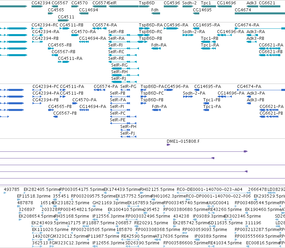Screen dimensions: 285x248
Task: Open EST label RE20291.5prime
Action: [x=151, y=223]
